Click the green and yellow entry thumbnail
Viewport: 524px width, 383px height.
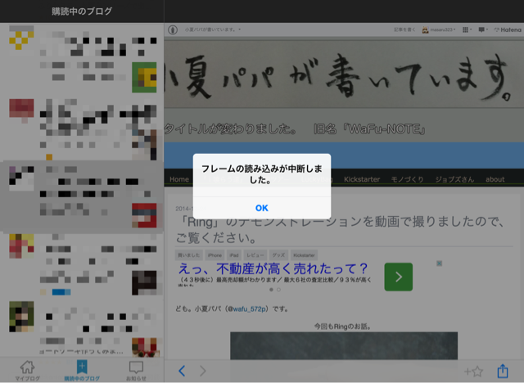[x=144, y=77]
